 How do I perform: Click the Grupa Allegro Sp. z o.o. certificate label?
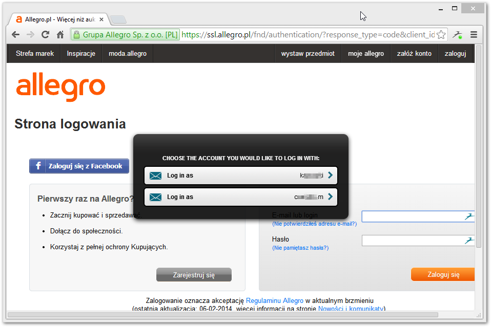(x=130, y=35)
